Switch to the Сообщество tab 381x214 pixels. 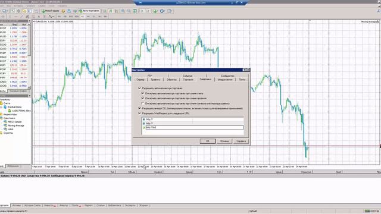[x=227, y=75]
